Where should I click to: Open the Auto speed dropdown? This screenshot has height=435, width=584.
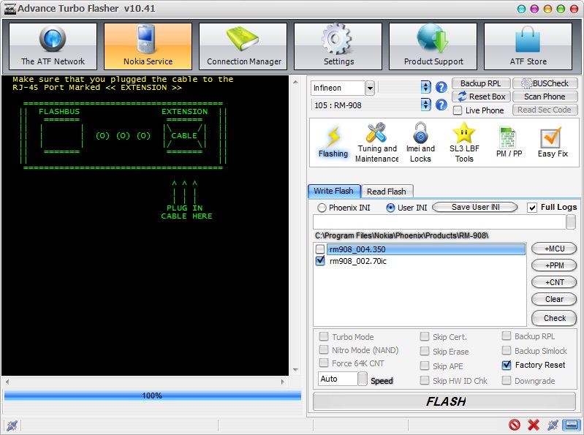[x=363, y=379]
